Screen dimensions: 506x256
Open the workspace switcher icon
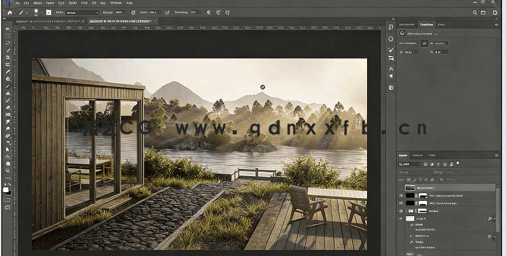click(483, 13)
